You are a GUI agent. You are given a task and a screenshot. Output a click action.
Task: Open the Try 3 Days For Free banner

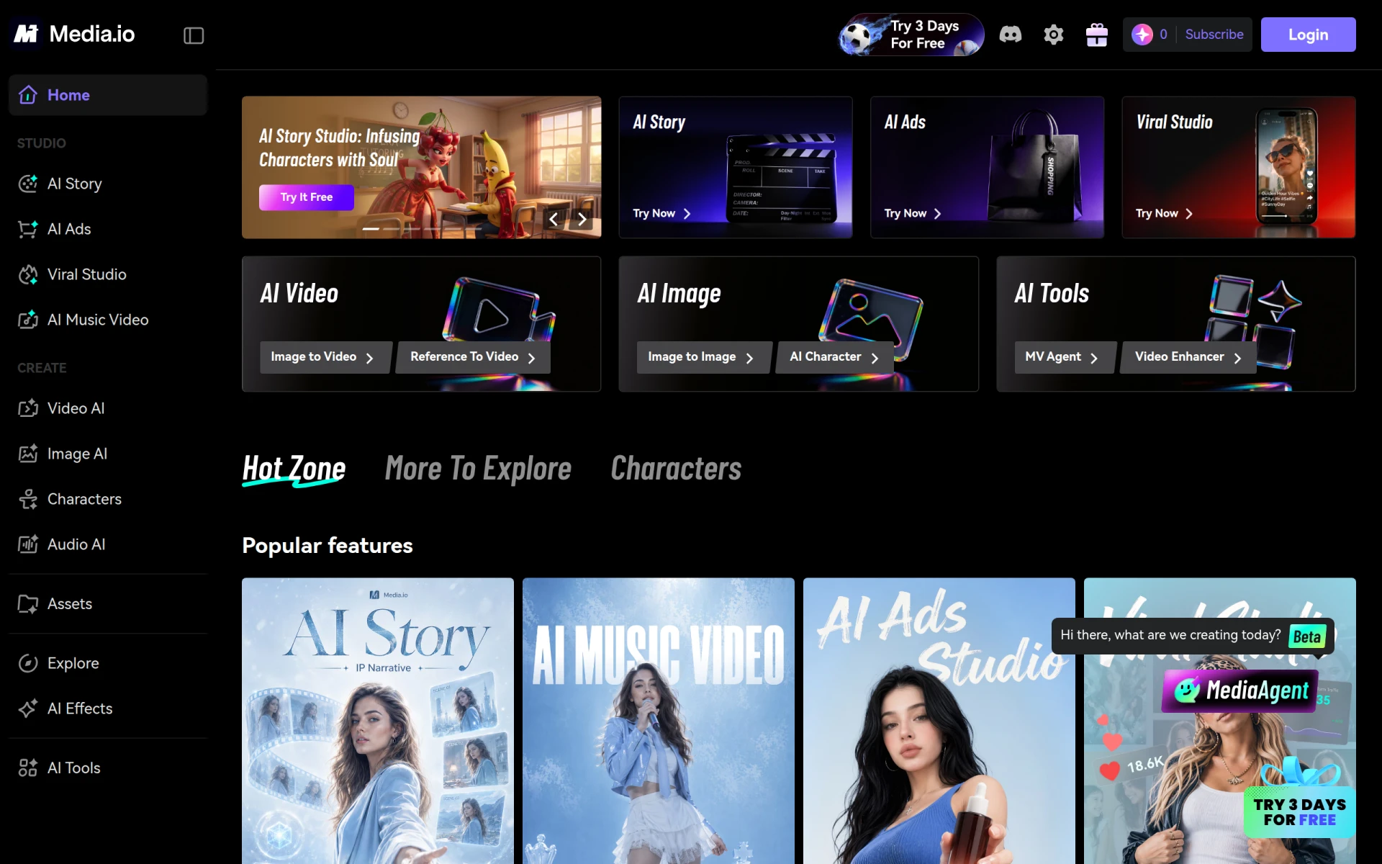point(911,35)
